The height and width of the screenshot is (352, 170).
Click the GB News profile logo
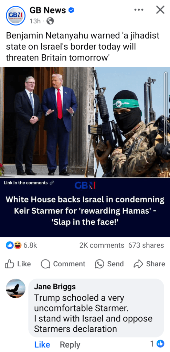pyautogui.click(x=15, y=15)
